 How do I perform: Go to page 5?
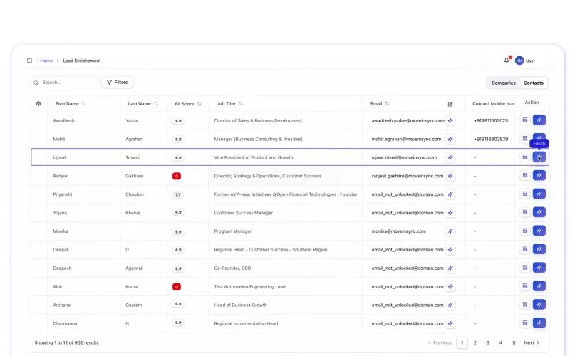[x=514, y=342]
